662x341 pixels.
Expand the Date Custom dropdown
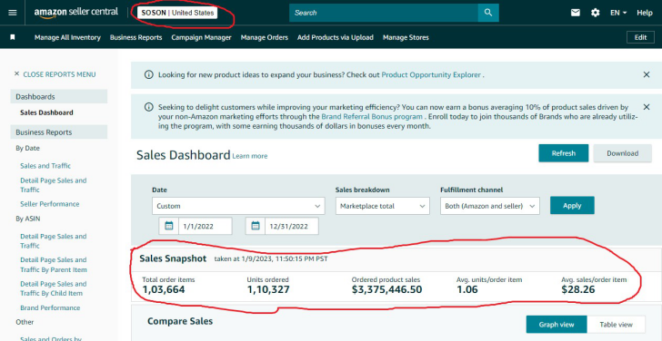pyautogui.click(x=238, y=206)
